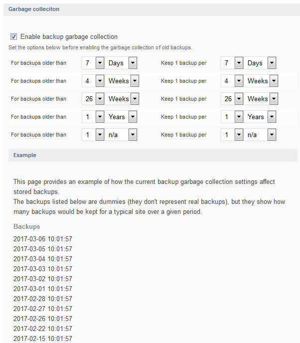Open fifth row 'Keep 1 backup per' n/a dropdown
The height and width of the screenshot is (343, 300).
pos(261,135)
